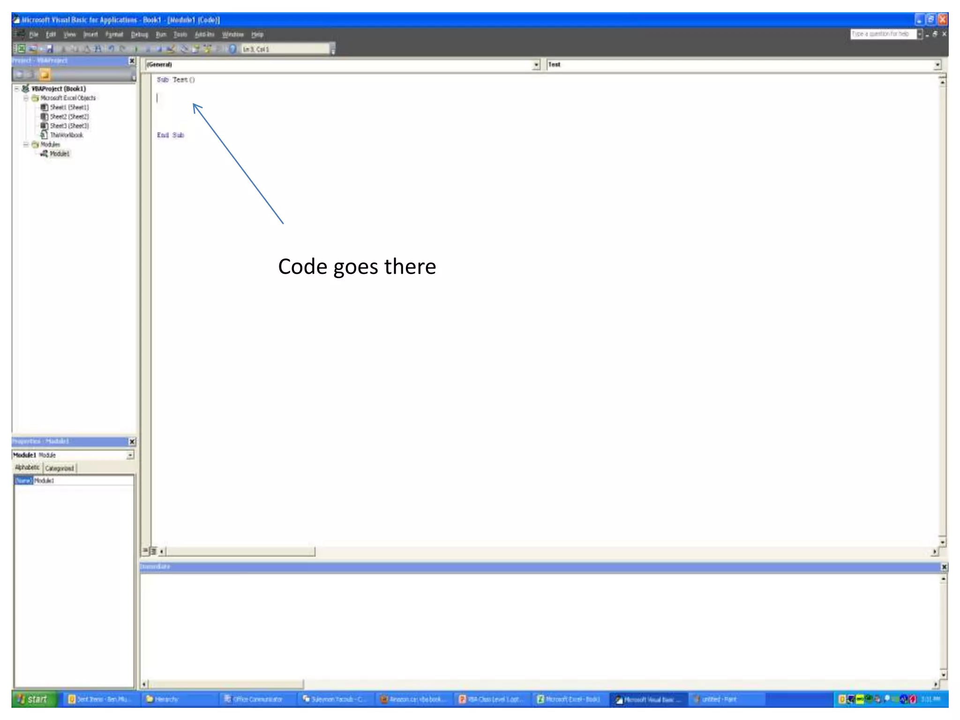This screenshot has height=720, width=960.
Task: Click the Run Sub green arrow
Action: 136,49
